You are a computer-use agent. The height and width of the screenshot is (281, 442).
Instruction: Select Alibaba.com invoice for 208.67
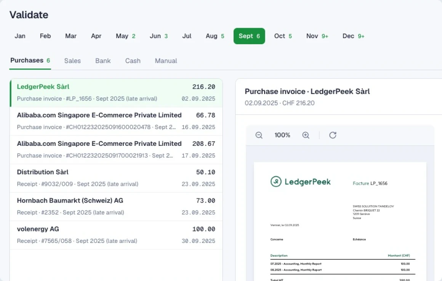[116, 150]
